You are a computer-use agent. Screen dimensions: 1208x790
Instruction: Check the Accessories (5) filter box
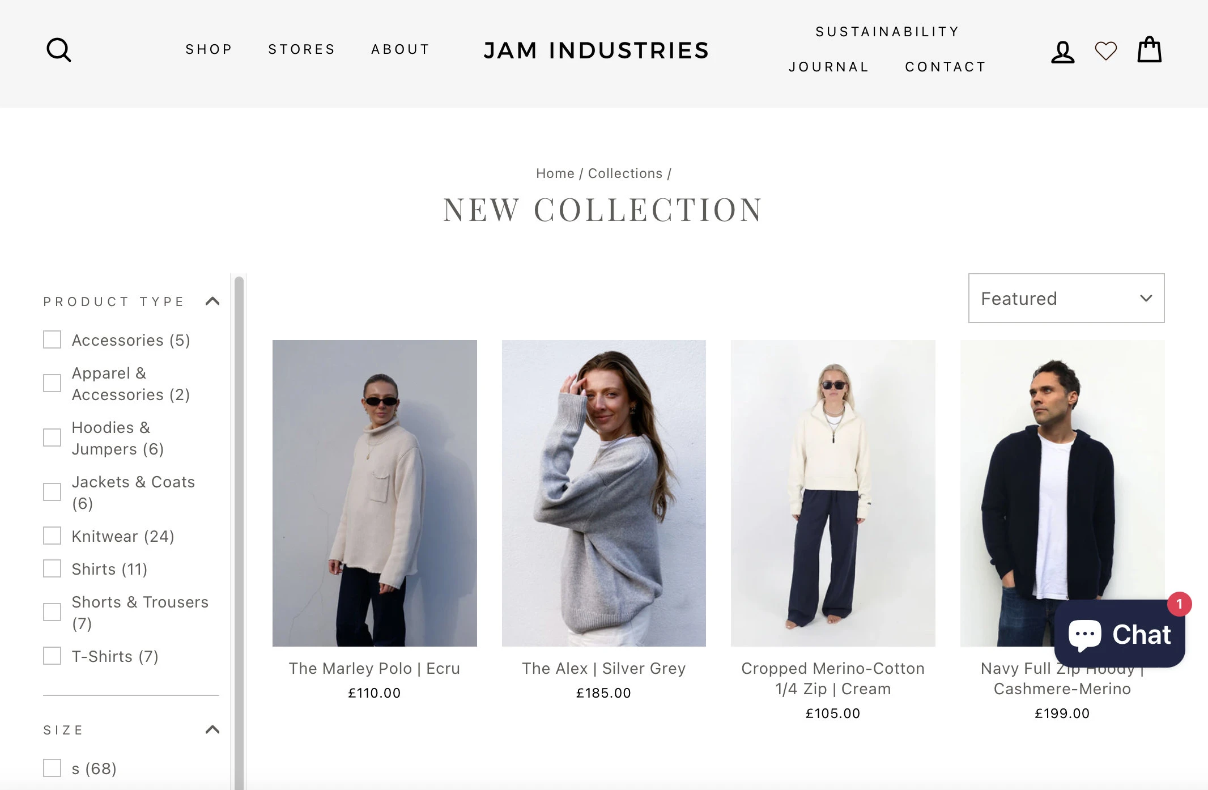coord(52,339)
